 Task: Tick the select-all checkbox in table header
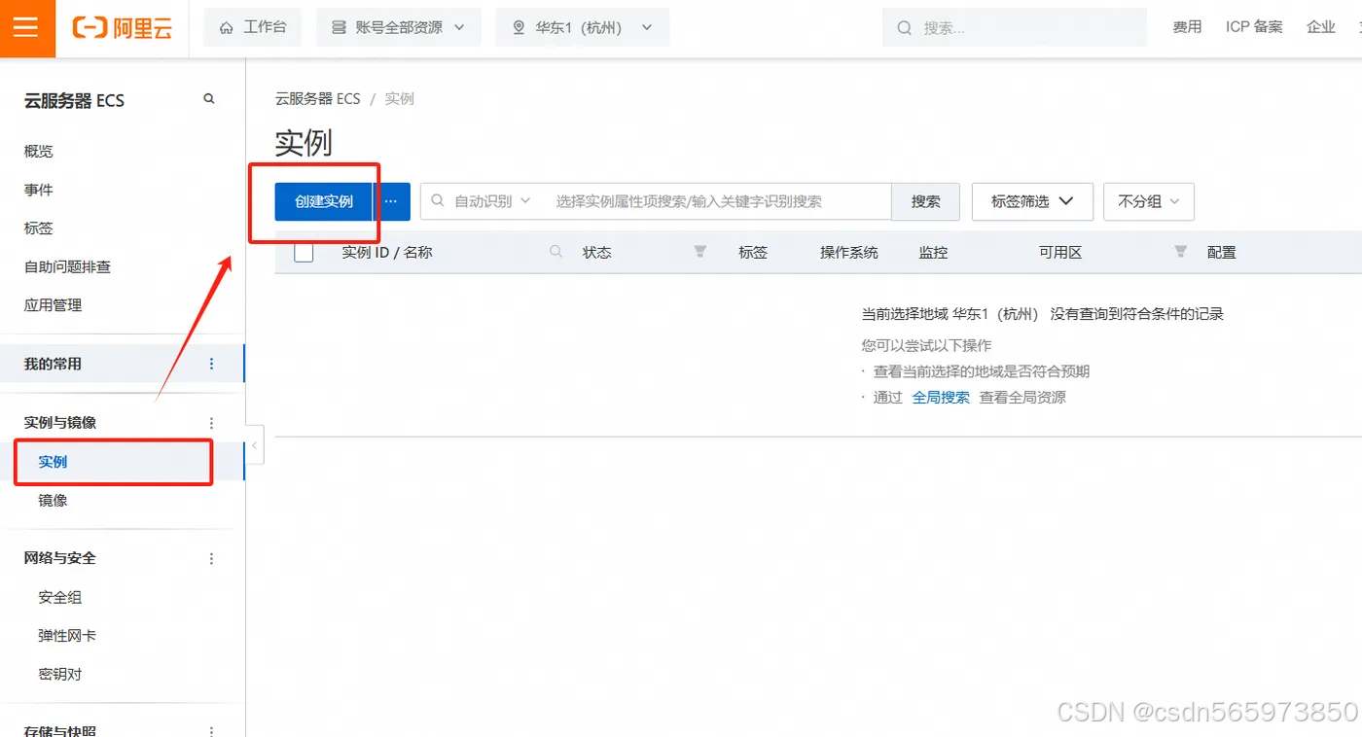coord(304,252)
